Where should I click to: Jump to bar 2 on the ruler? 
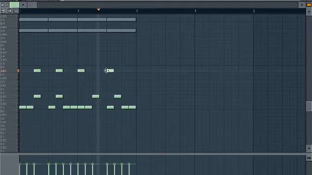pyautogui.click(x=78, y=11)
